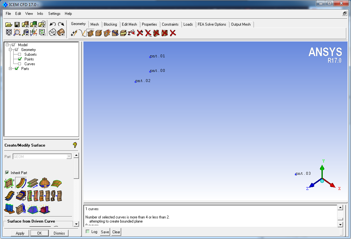Open the Open Mesh dropdown menu
Screen dimensions: 351x239
click(35, 26)
